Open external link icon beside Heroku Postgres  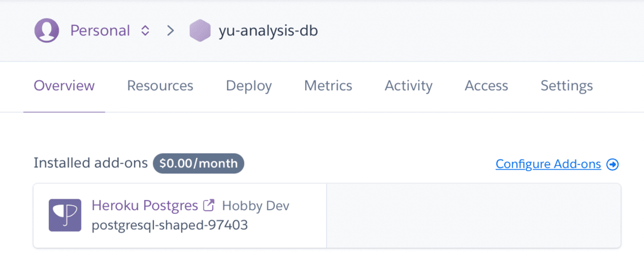point(210,205)
